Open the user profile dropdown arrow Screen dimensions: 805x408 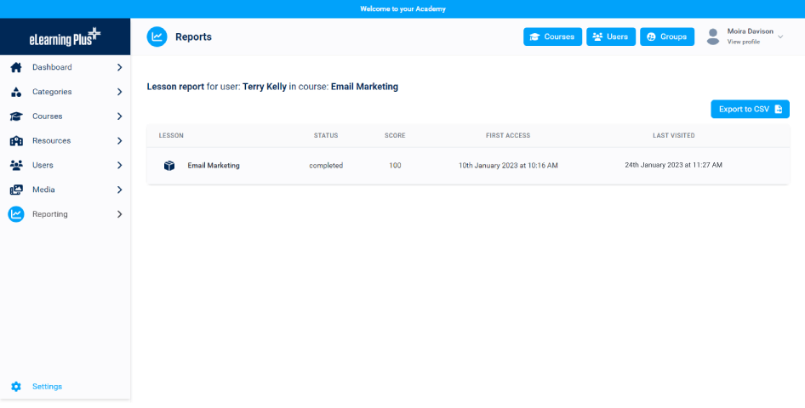coord(780,37)
